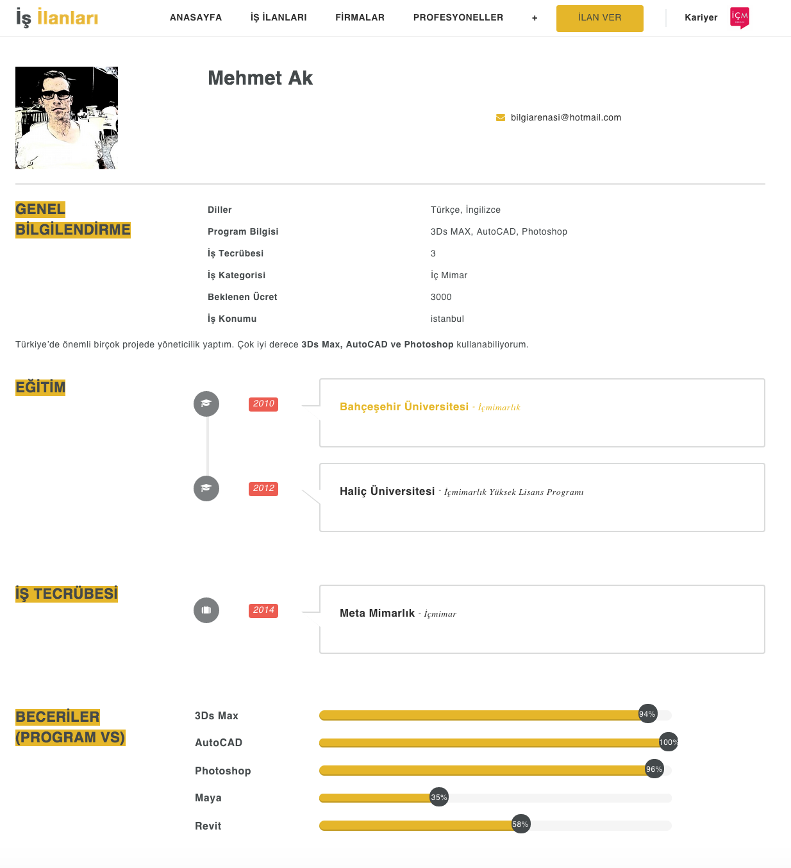Open the Kariyer link
This screenshot has width=791, height=868.
[x=701, y=17]
